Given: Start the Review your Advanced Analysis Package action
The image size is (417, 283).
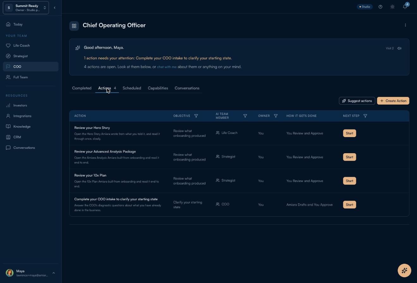Looking at the screenshot, I should 349,157.
